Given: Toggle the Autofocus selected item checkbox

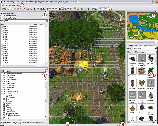Looking at the screenshot, I should click(x=1, y=18).
